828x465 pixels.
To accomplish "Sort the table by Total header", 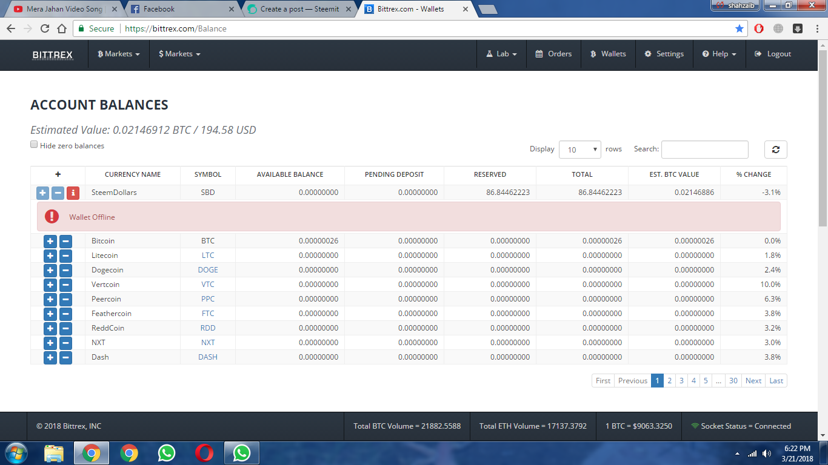I will pos(582,174).
